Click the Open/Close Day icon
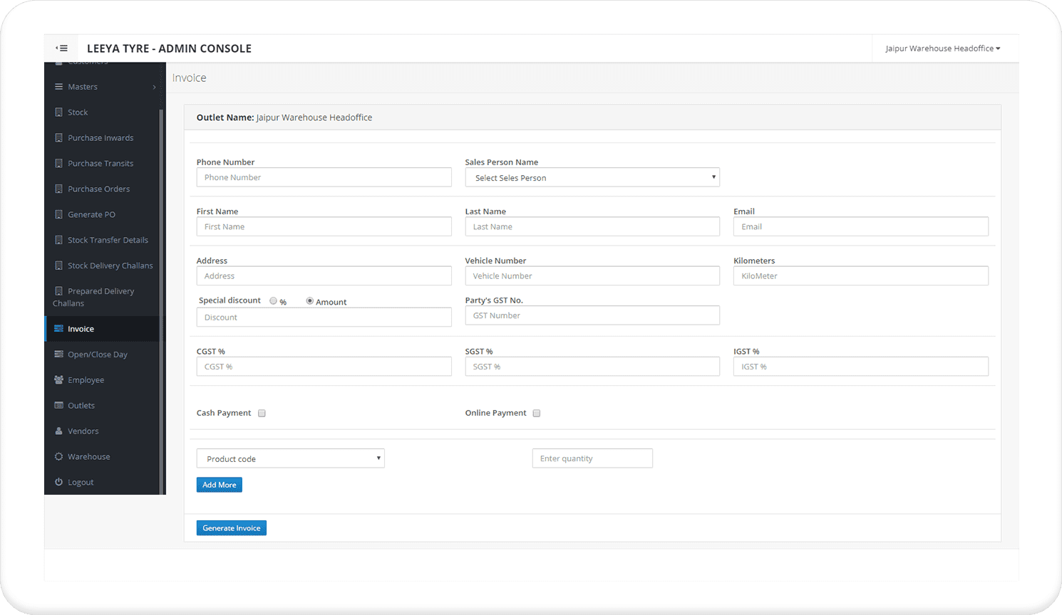This screenshot has height=615, width=1062. (58, 354)
